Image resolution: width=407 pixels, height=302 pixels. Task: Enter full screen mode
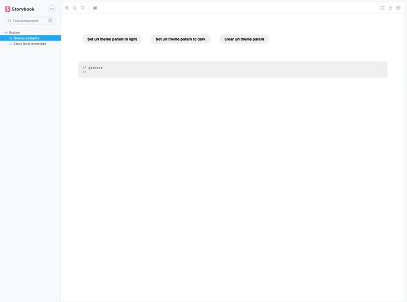pos(382,8)
